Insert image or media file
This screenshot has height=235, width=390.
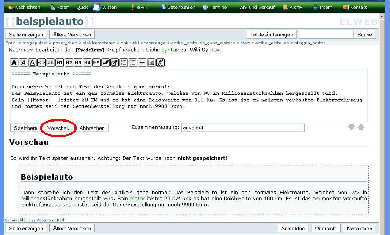pos(151,63)
